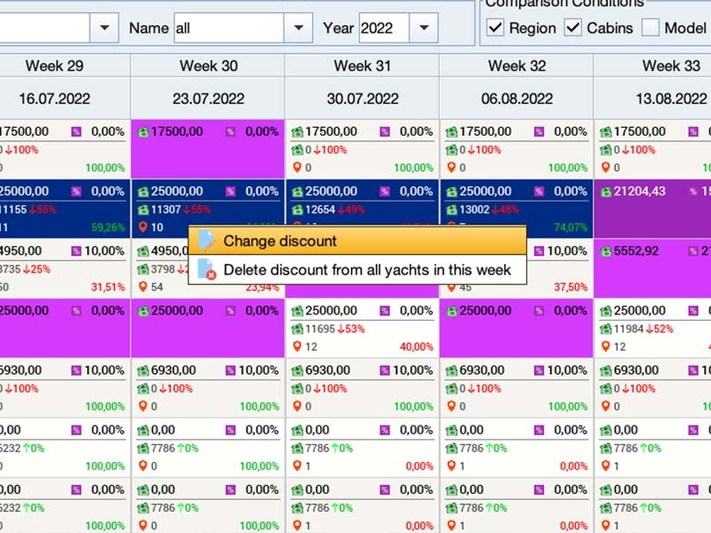Viewport: 711px width, 533px height.
Task: Enable the Model checkbox
Action: (651, 28)
